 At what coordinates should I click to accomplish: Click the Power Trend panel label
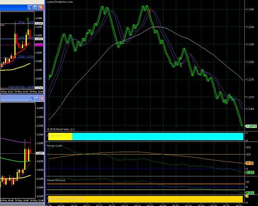(x=54, y=136)
